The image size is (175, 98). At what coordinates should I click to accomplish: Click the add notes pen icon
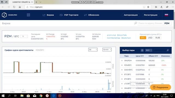162,7
